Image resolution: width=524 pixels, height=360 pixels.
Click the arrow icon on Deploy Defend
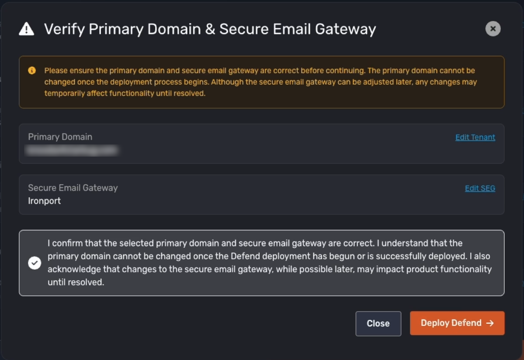(x=490, y=323)
